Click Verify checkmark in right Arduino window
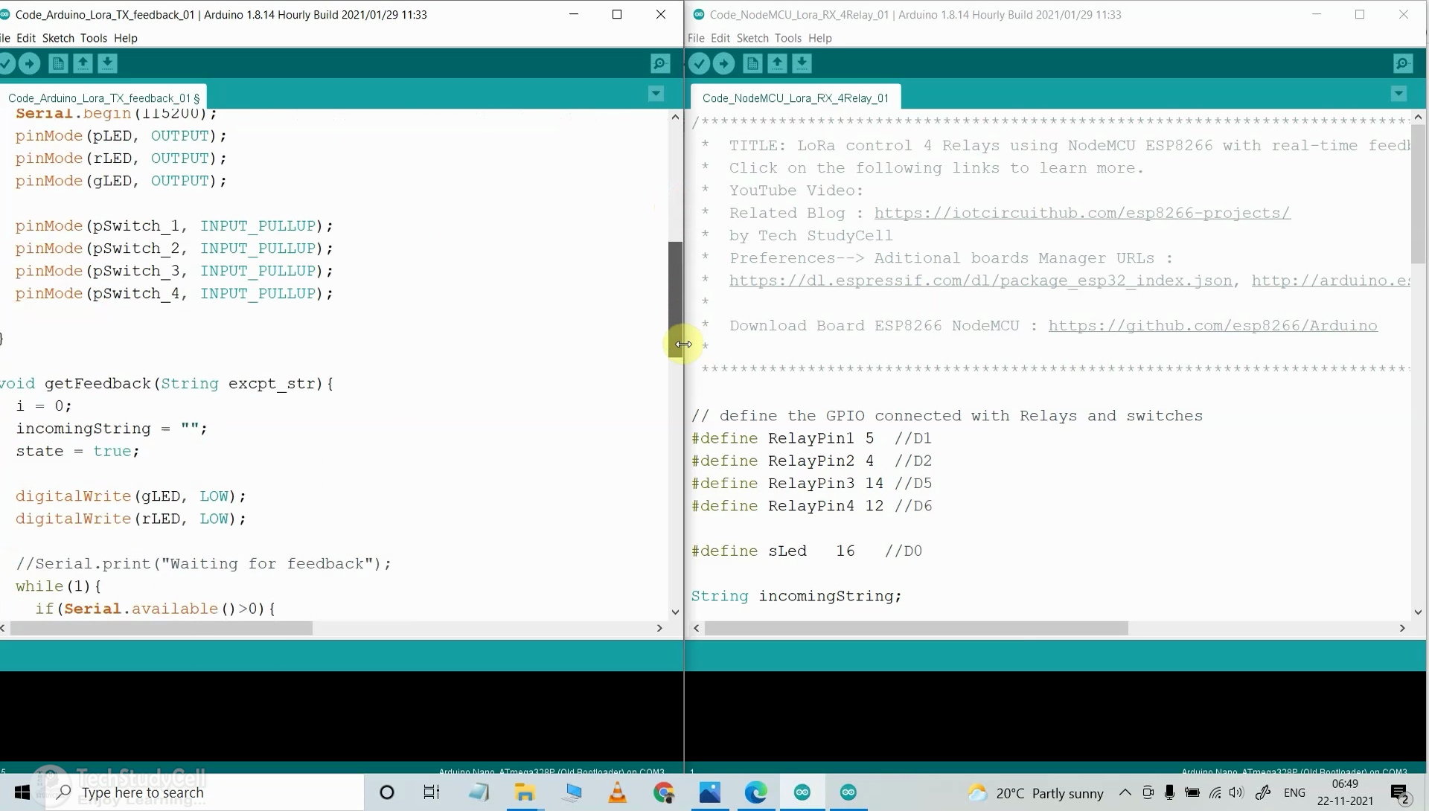Image resolution: width=1429 pixels, height=811 pixels. point(699,64)
